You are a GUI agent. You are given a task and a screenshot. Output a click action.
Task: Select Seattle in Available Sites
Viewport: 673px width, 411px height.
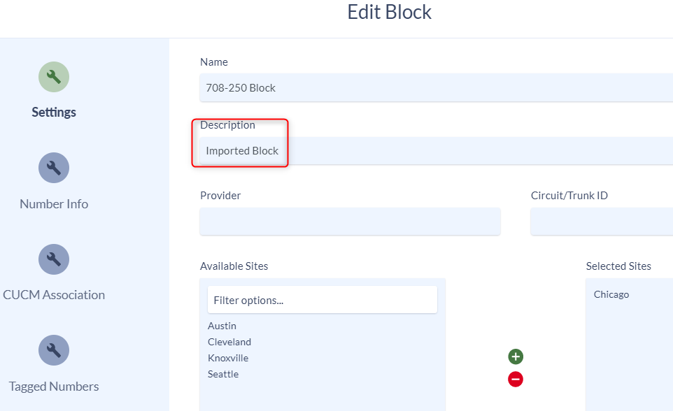click(x=223, y=374)
